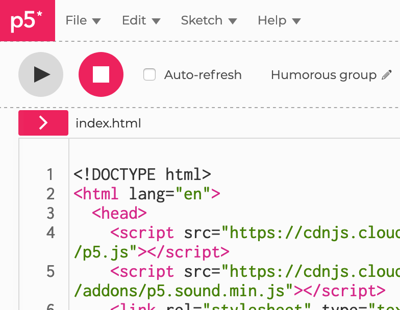Click line number 5 in the gutter

click(50, 271)
